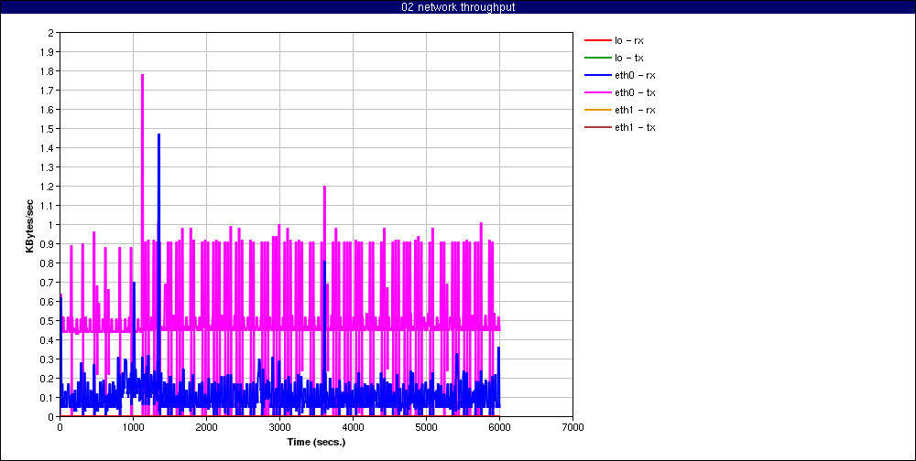916x461 pixels.
Task: Select the y-axis tick label 0.5
Action: coord(48,320)
